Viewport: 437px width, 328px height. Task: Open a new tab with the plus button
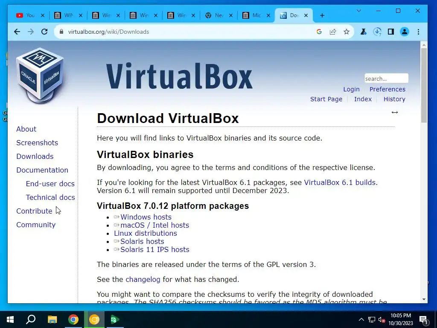[x=322, y=15]
